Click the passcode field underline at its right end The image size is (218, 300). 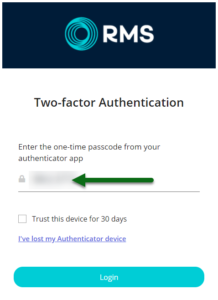197,191
